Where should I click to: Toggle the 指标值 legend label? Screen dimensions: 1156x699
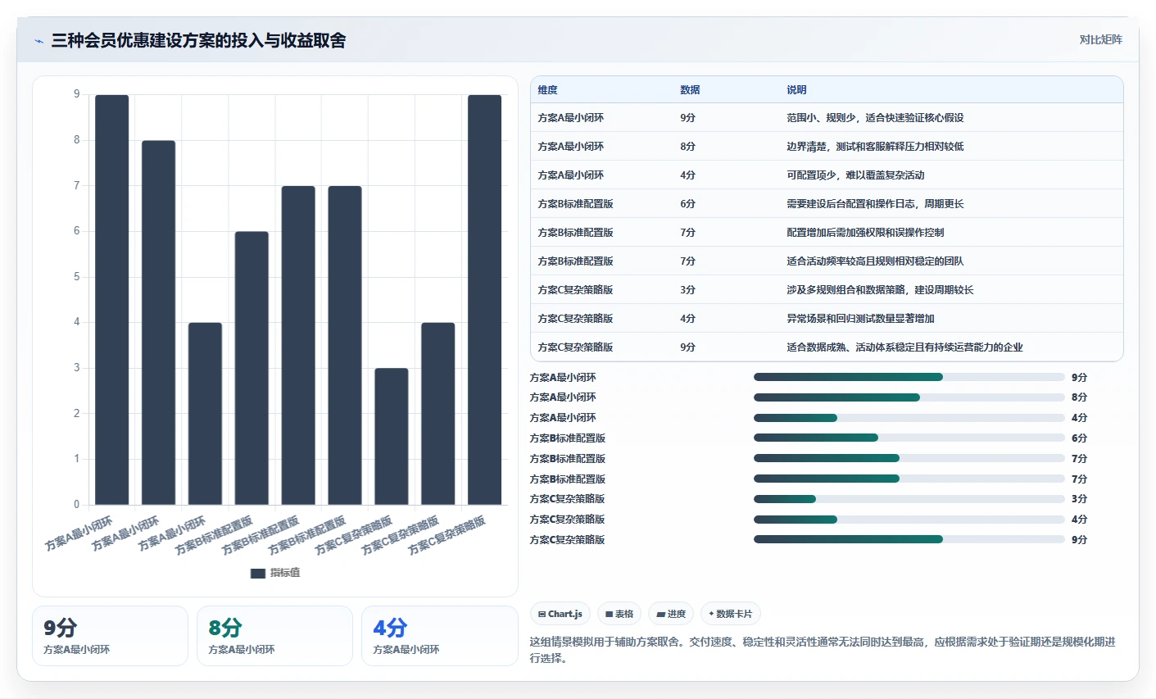285,573
